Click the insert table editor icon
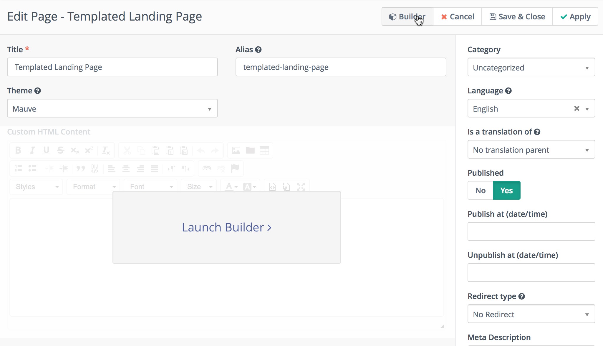603x346 pixels. (264, 150)
